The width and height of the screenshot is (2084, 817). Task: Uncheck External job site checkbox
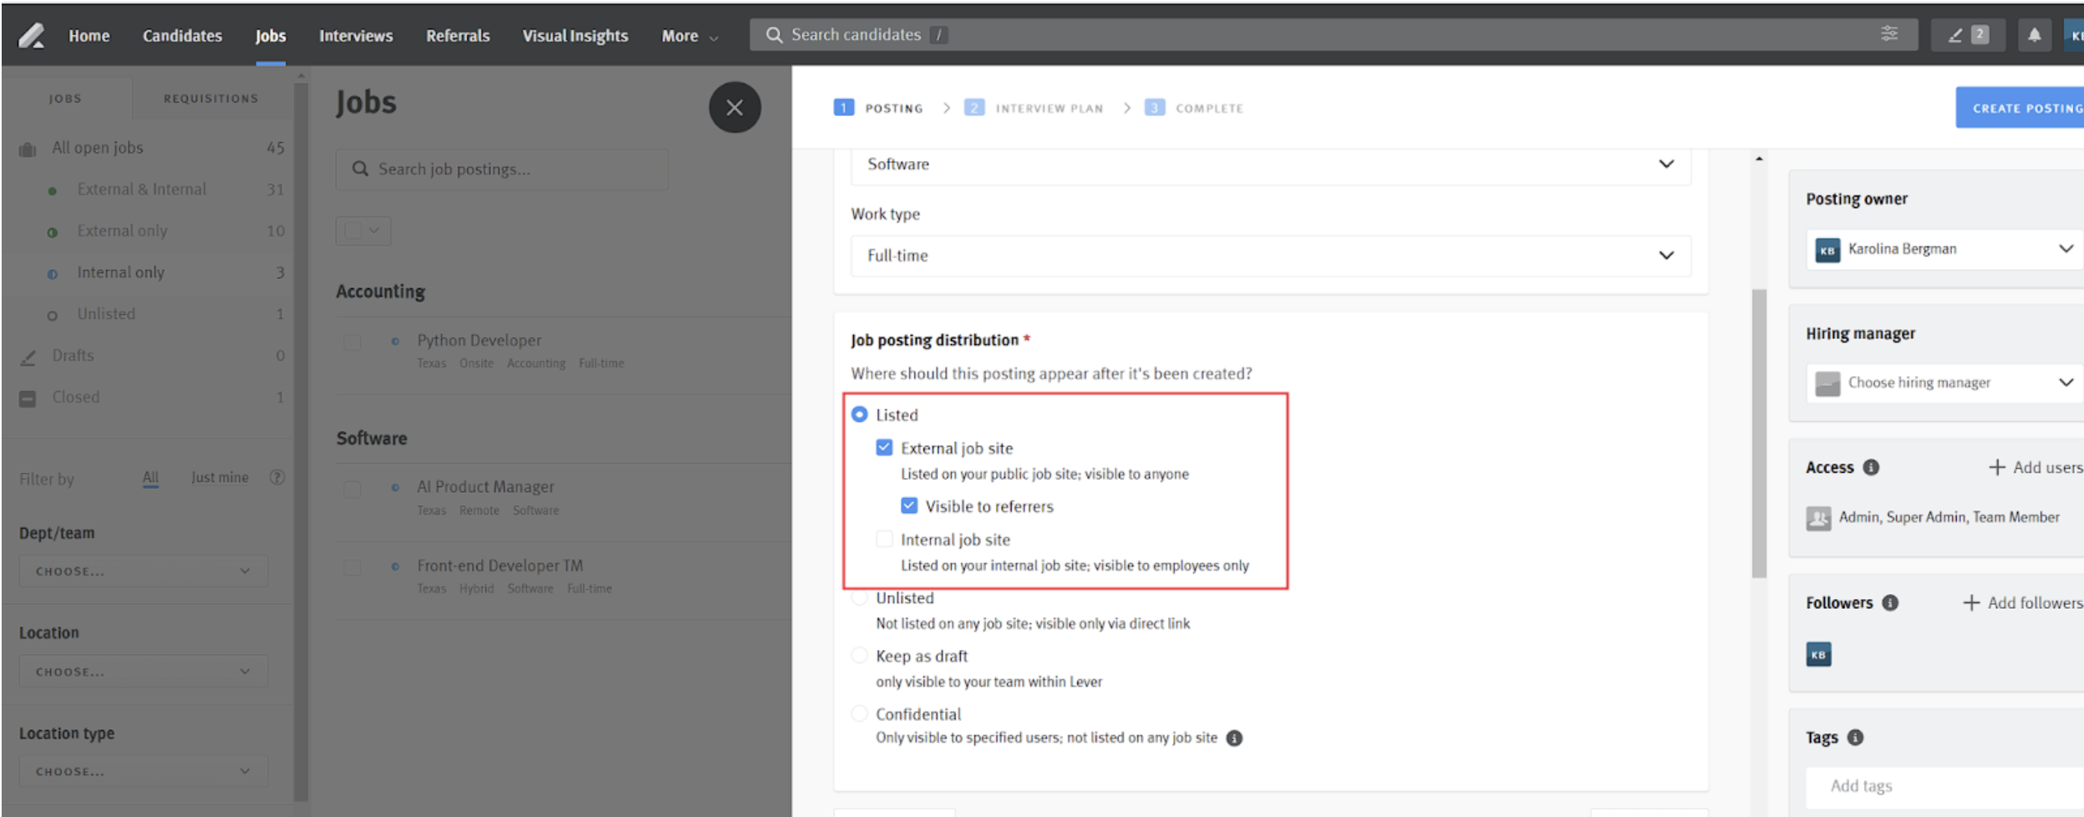pyautogui.click(x=884, y=448)
